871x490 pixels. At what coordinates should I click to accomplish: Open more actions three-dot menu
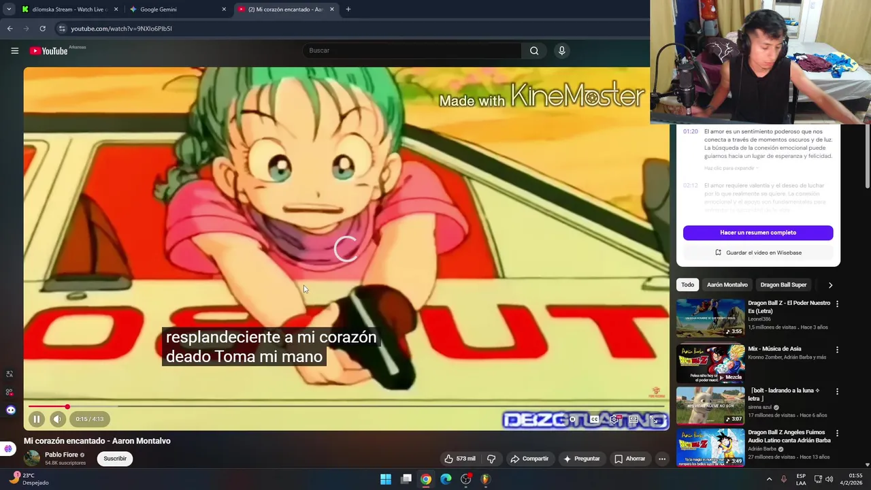point(661,459)
